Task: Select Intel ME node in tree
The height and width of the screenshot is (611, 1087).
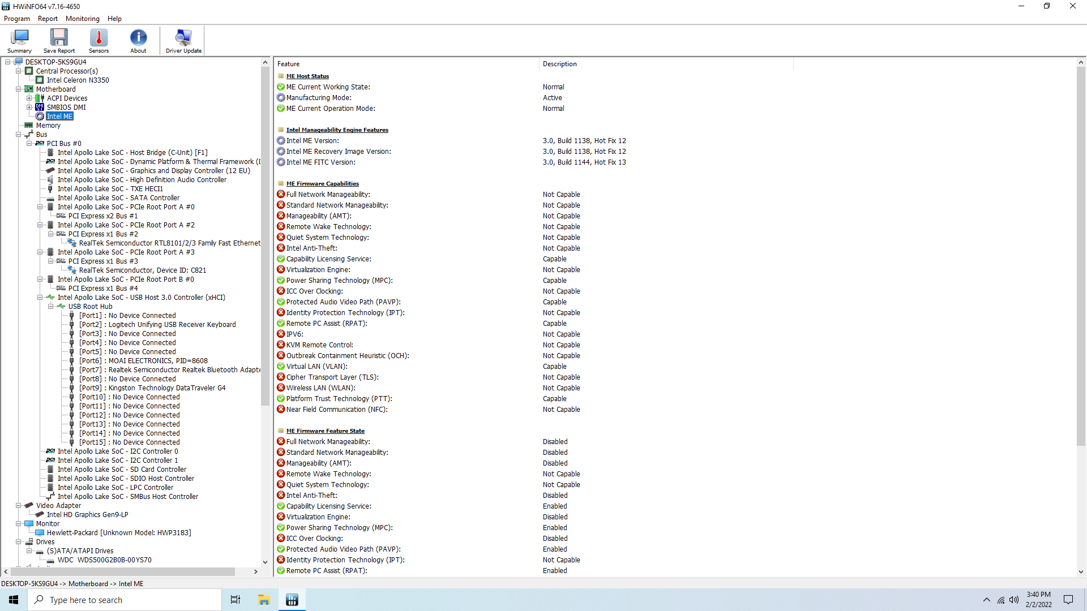Action: 59,117
